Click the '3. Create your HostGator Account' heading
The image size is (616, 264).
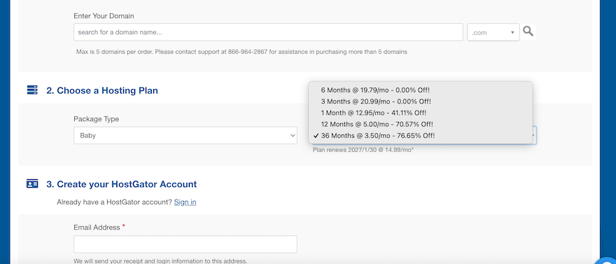click(x=122, y=184)
